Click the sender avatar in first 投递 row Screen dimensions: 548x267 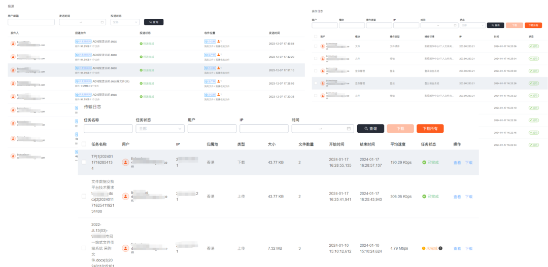click(13, 44)
